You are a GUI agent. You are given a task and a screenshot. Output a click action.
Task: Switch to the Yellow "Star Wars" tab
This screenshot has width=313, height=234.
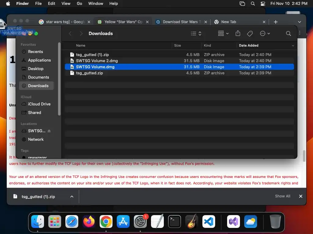123,22
